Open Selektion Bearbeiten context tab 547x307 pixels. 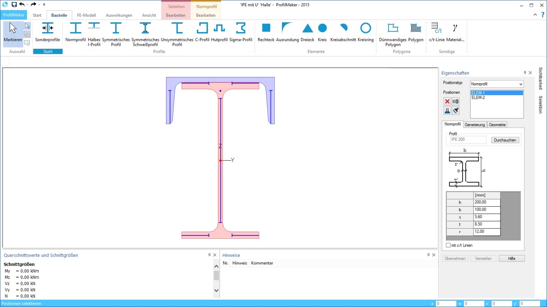point(176,15)
